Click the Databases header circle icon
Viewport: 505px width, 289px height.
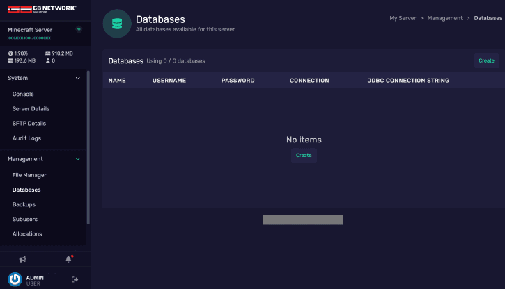(x=116, y=24)
